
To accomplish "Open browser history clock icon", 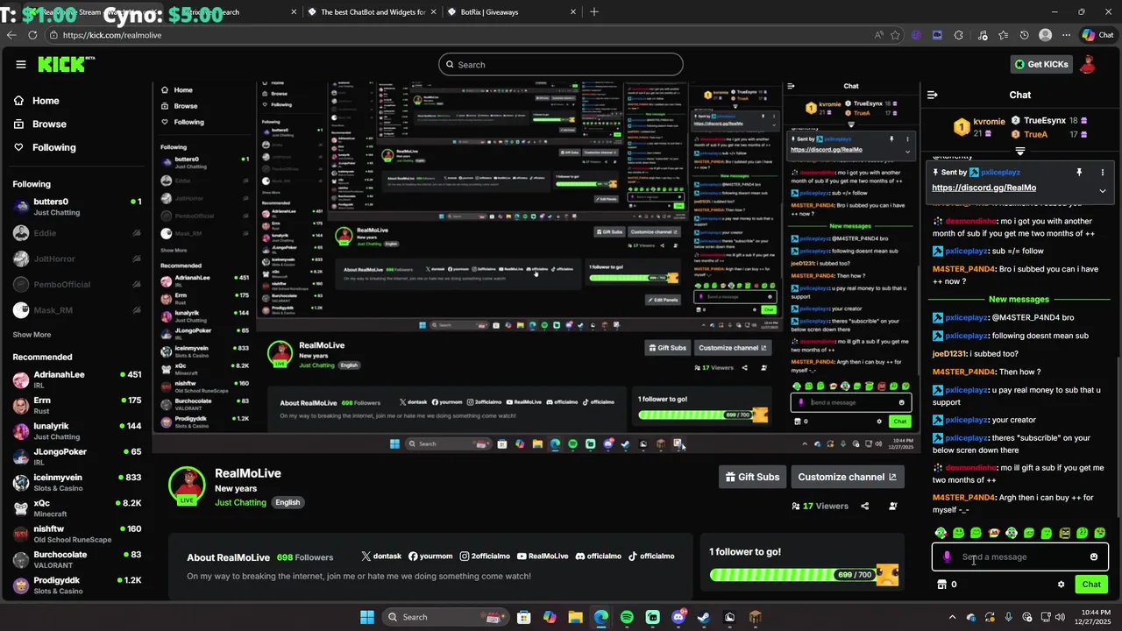I will click(1024, 35).
